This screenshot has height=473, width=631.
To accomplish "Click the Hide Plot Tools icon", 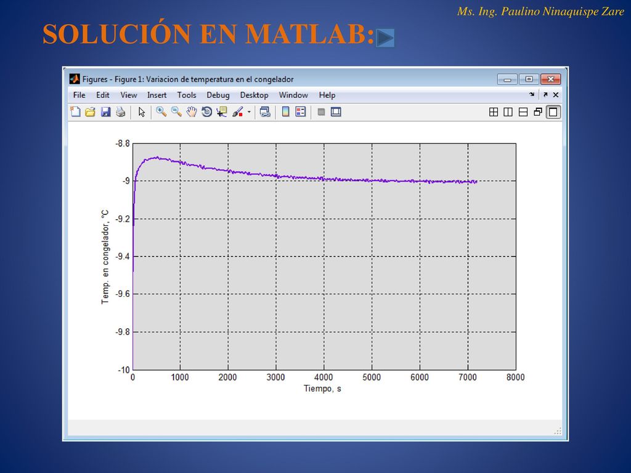I will click(x=321, y=112).
